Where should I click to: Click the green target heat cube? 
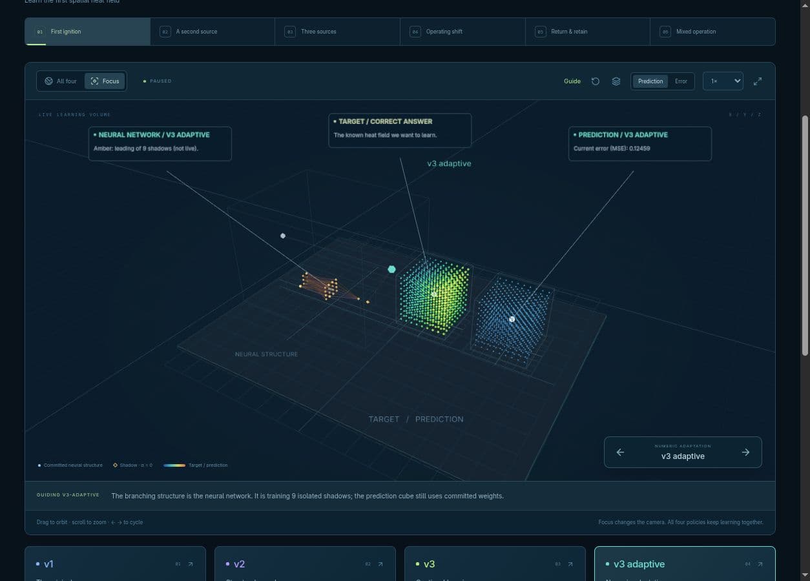tap(434, 294)
